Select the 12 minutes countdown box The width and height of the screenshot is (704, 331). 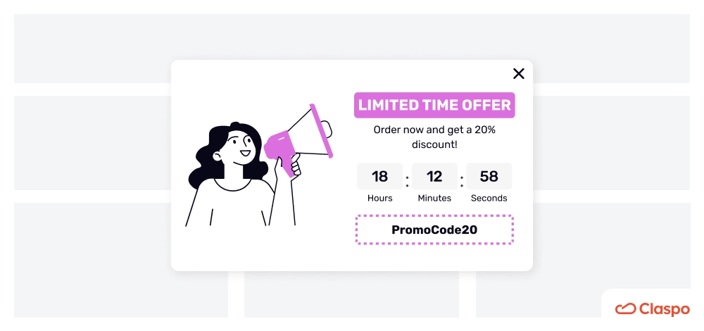pos(434,177)
